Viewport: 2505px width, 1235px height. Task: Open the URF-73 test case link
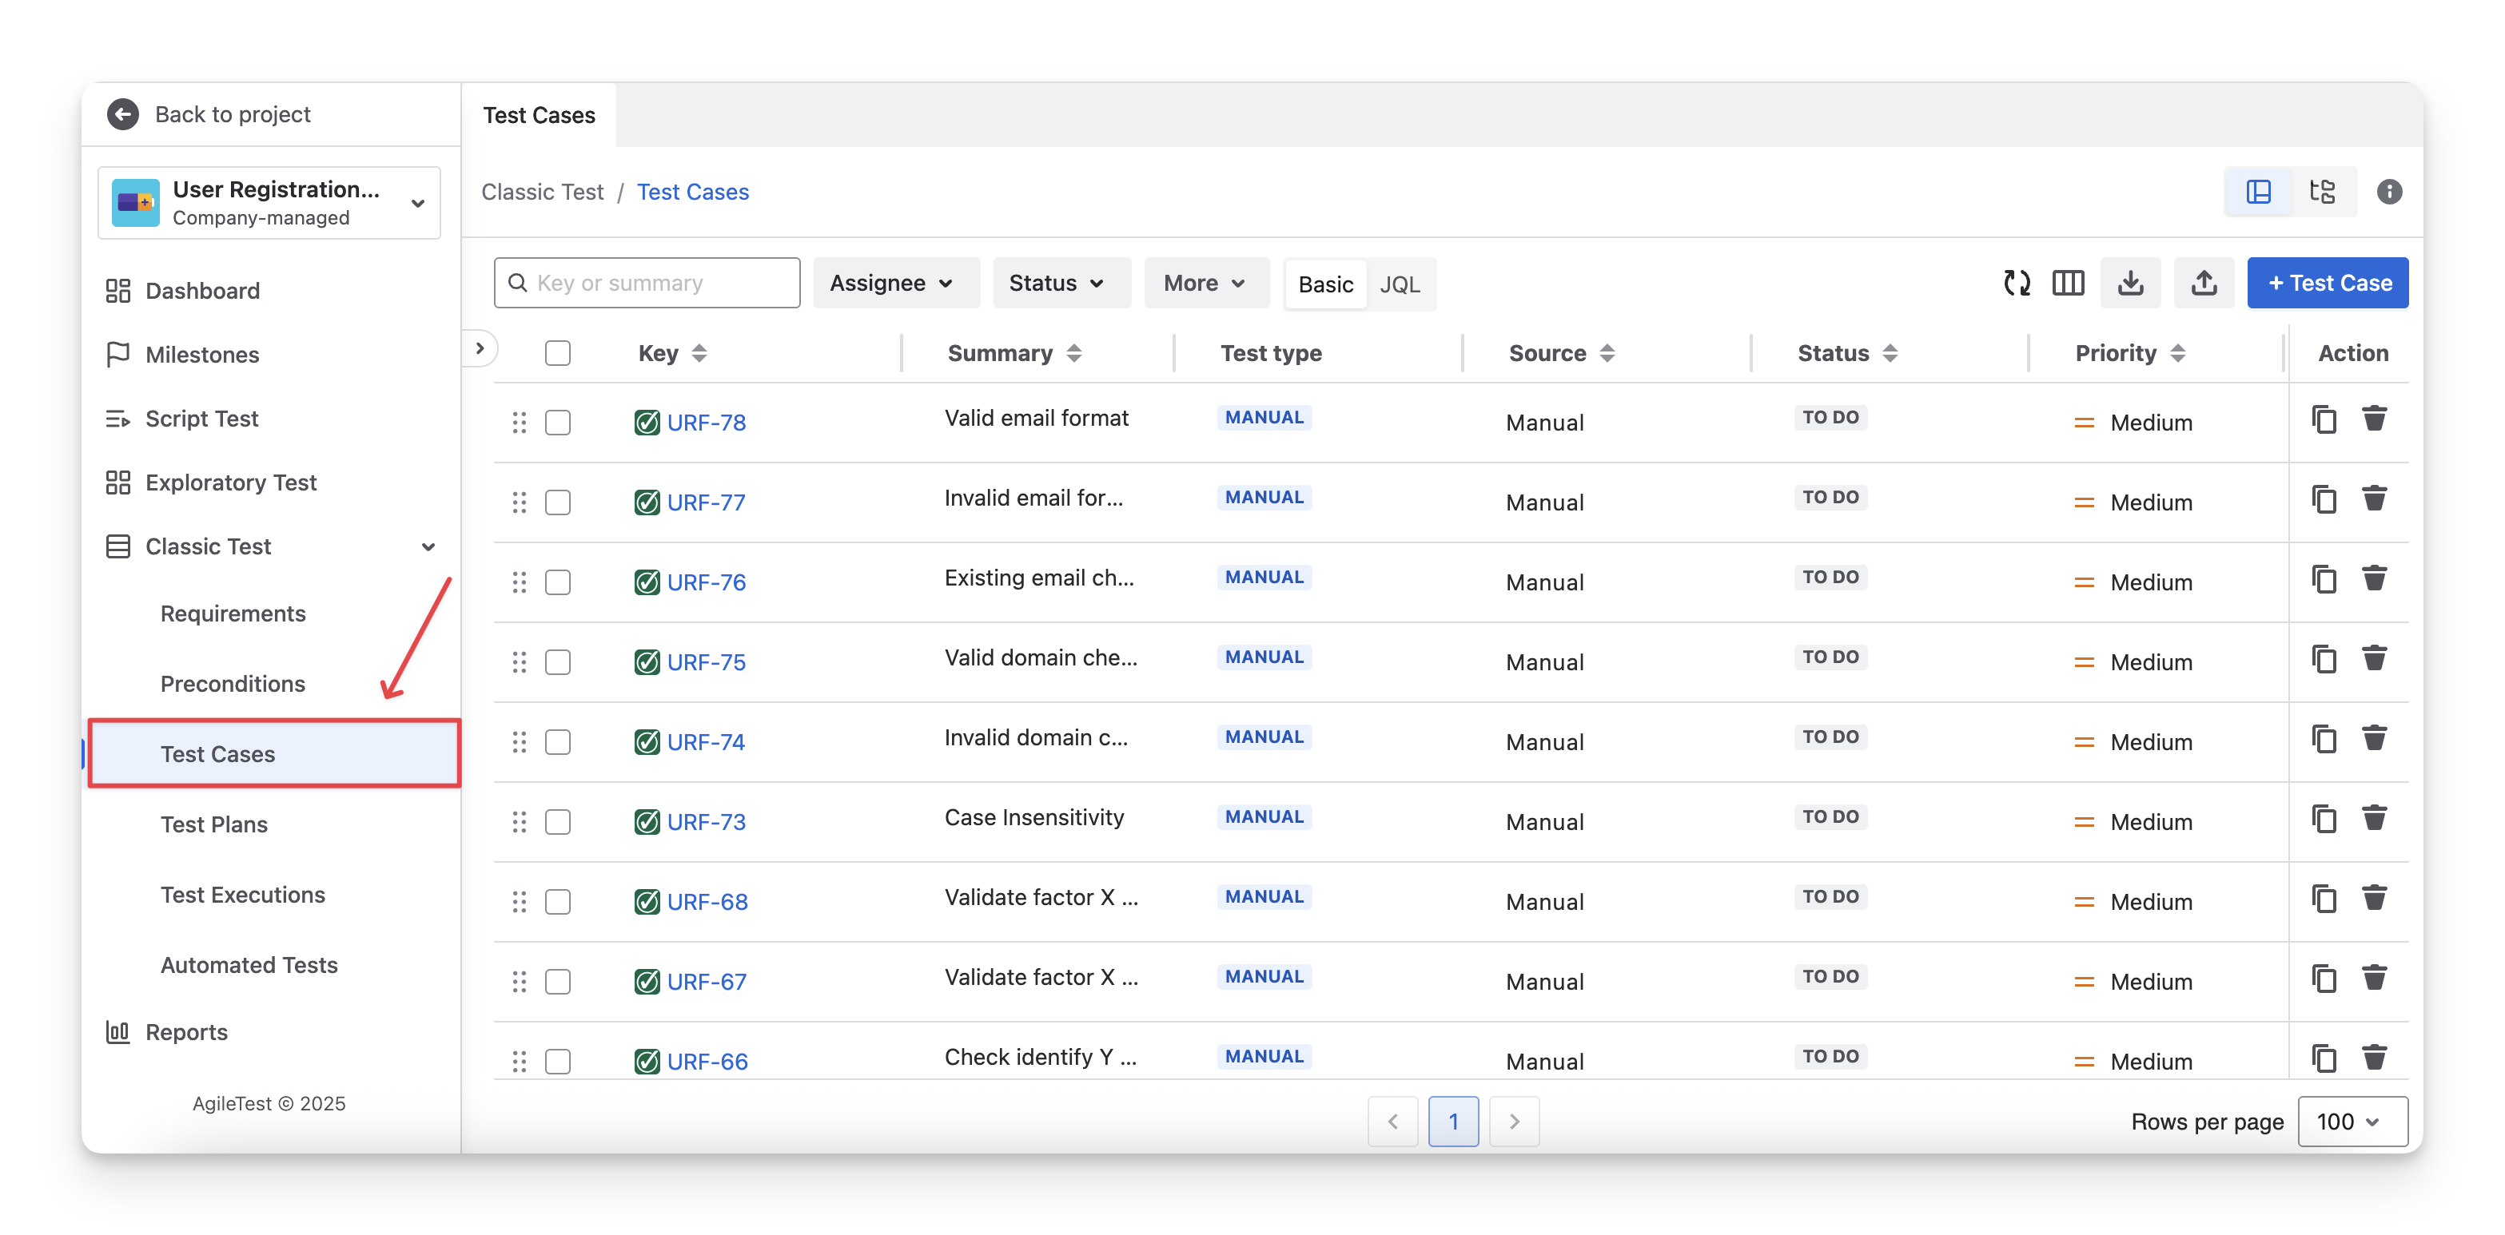706,822
